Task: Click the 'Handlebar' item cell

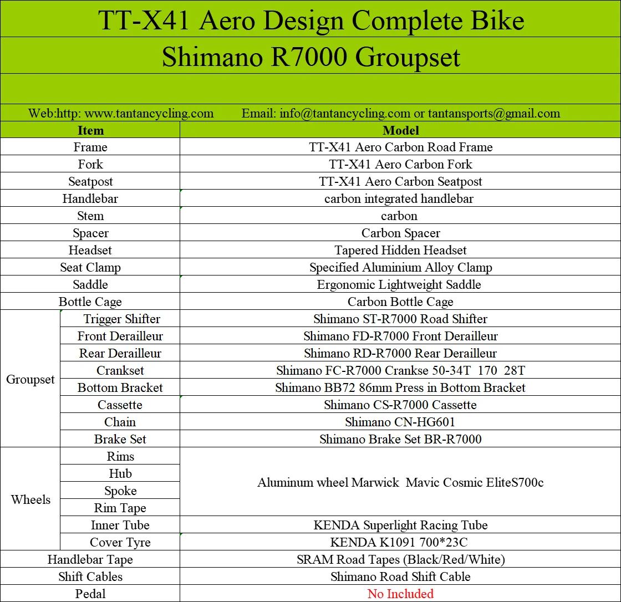Action: (90, 198)
